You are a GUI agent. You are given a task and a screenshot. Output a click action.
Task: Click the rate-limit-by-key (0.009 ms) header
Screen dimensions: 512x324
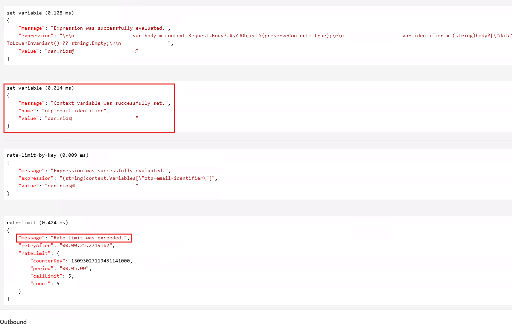47,155
